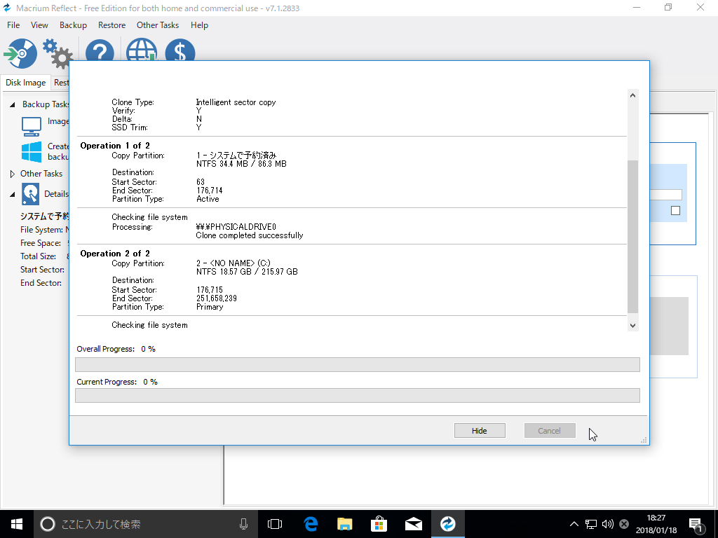Click the disk image backup toolbar icon
Screen dimensions: 718x538
point(20,53)
